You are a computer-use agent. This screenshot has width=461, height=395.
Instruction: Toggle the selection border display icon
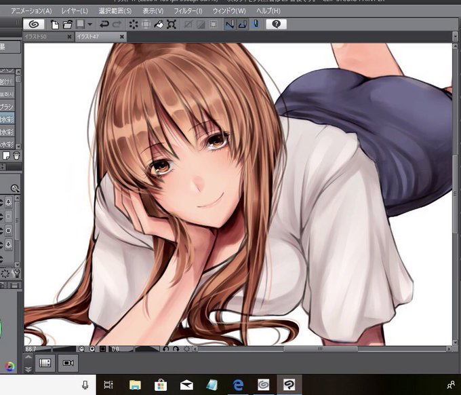point(213,24)
